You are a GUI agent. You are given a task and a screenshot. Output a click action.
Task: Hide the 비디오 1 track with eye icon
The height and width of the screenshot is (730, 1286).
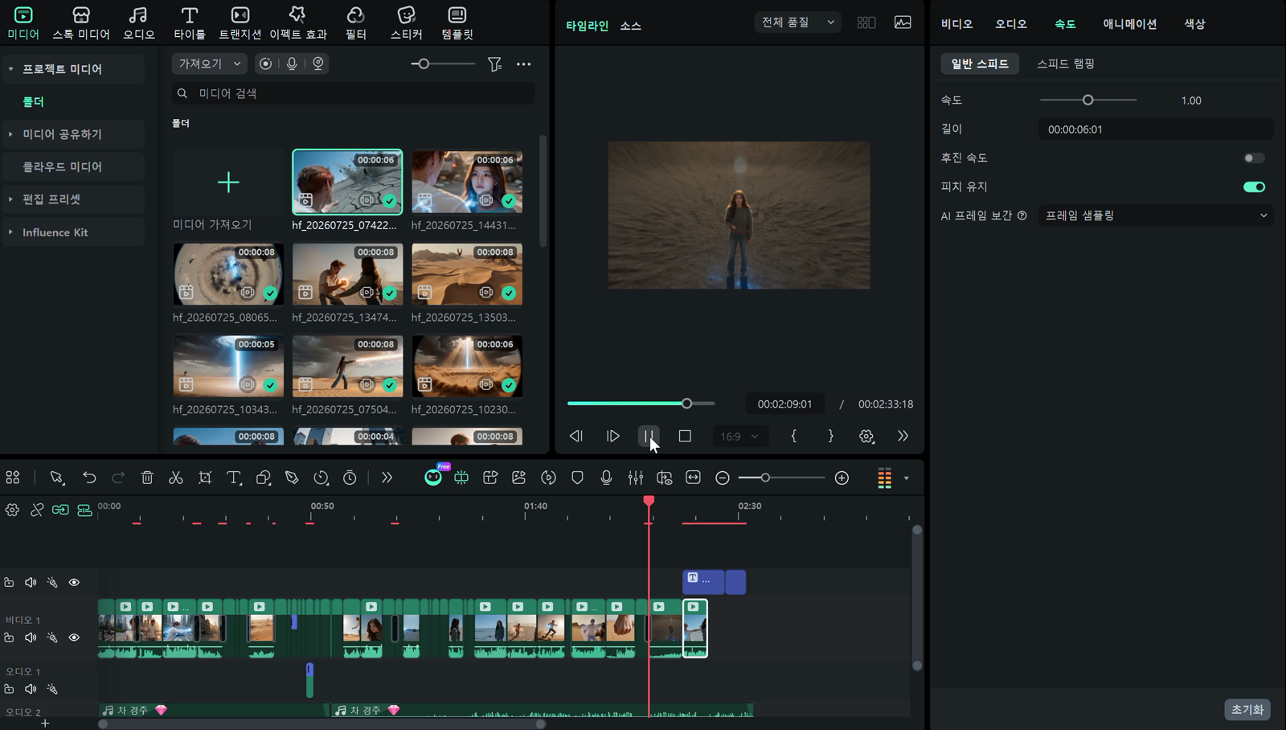point(74,638)
